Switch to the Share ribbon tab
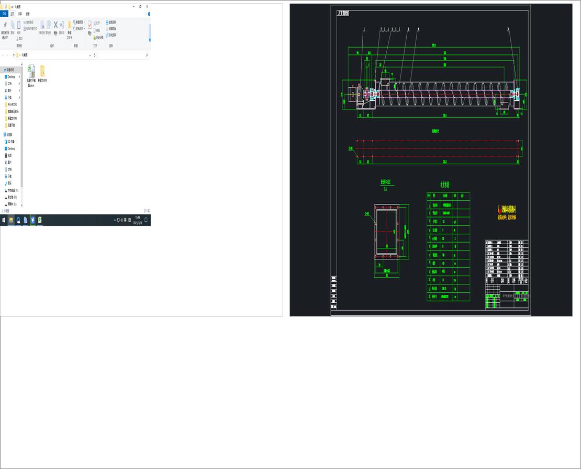581x469 pixels. point(20,14)
